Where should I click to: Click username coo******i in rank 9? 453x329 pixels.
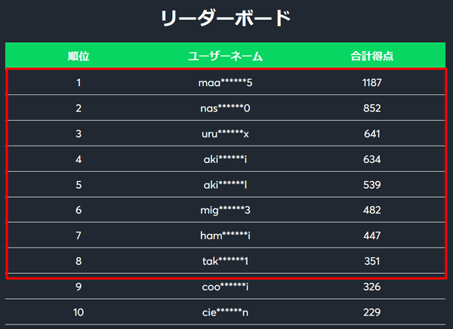pos(225,287)
